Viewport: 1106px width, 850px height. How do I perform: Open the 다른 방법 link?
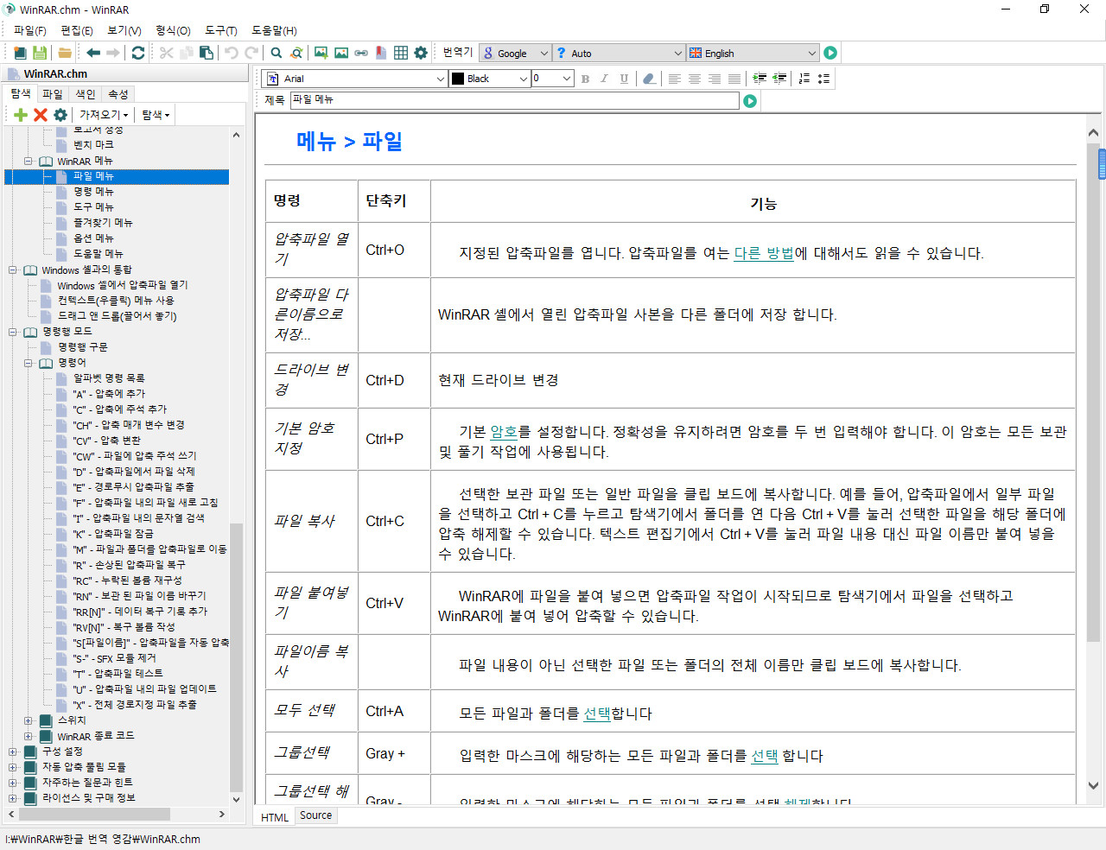coord(764,253)
